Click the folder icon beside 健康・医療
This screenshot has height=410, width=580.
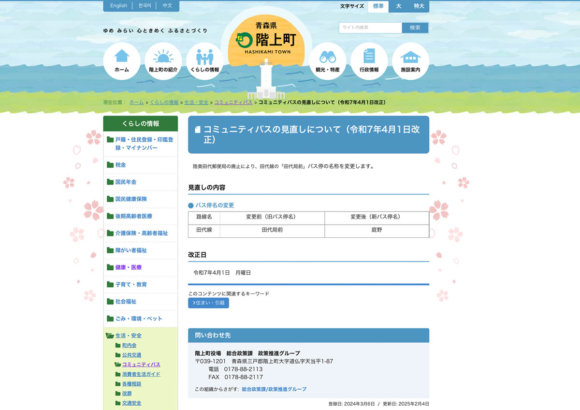[x=110, y=267]
